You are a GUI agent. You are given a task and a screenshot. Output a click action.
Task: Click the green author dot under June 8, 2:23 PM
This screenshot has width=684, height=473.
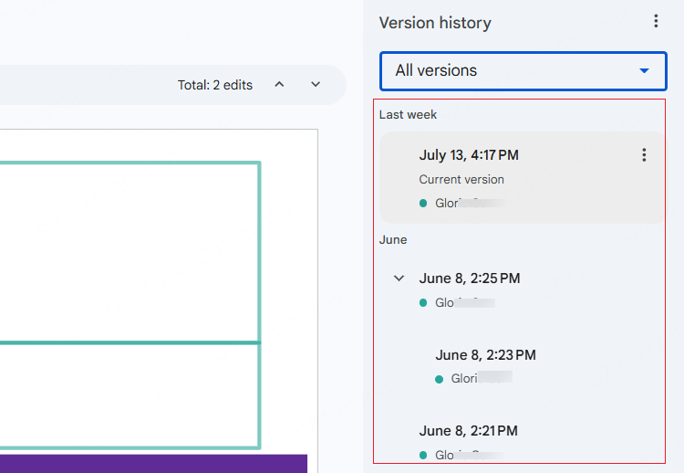(440, 379)
